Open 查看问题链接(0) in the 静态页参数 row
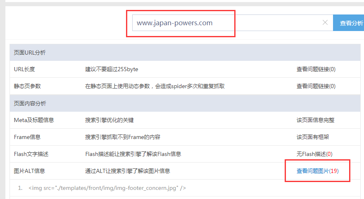Viewport: 364px width, 199px height. click(x=316, y=86)
